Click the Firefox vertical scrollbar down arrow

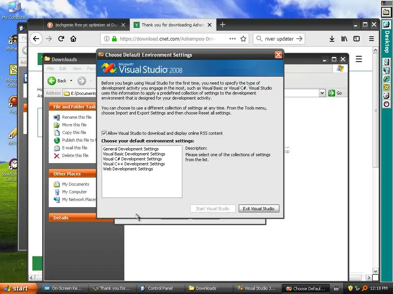(x=375, y=271)
